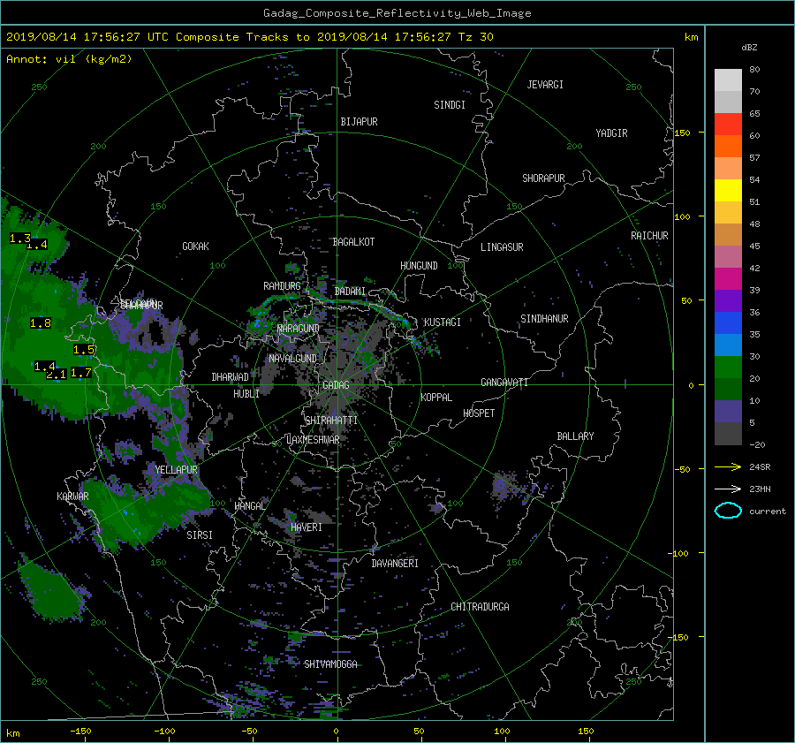
Task: Click the SHIVAMOGGA label
Action: (x=330, y=664)
